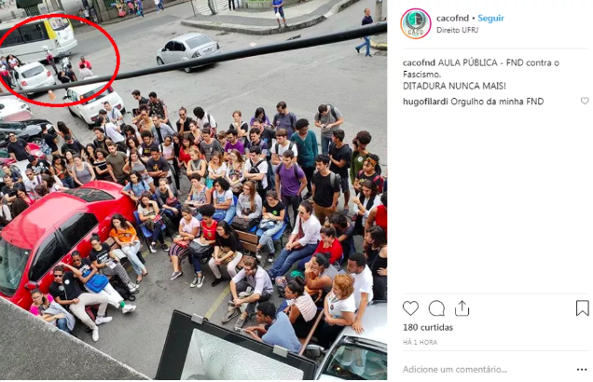Viewport: 593px width, 382px height.
Task: Click the red-circled area of the photo
Action: [x=59, y=61]
